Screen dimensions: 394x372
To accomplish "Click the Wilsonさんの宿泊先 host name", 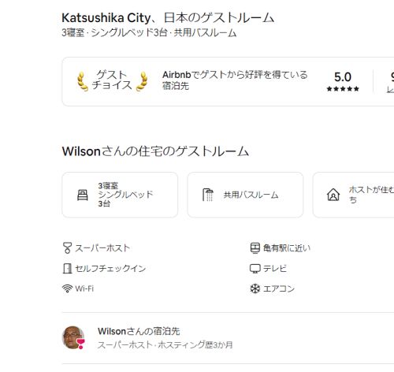I will click(x=139, y=331).
